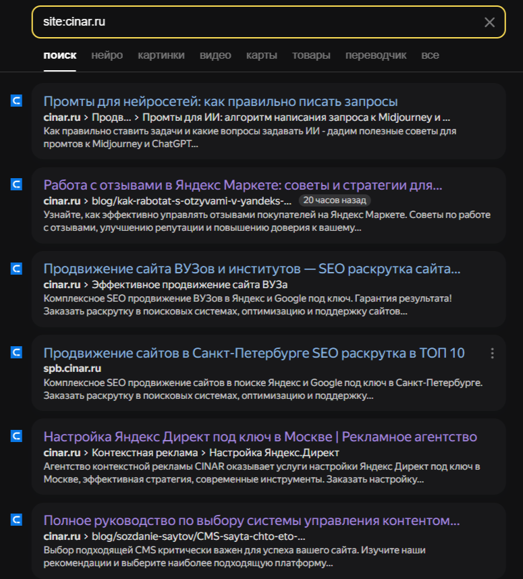Image resolution: width=523 pixels, height=579 pixels.
Task: Click cinar.ru domain in Работа с отзывами result
Action: [62, 201]
